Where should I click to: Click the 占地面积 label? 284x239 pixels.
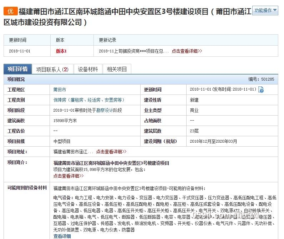coord(152,121)
